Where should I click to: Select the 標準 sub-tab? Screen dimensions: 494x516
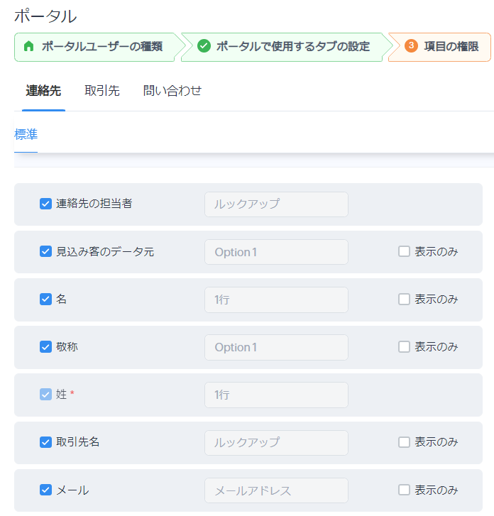pos(26,134)
